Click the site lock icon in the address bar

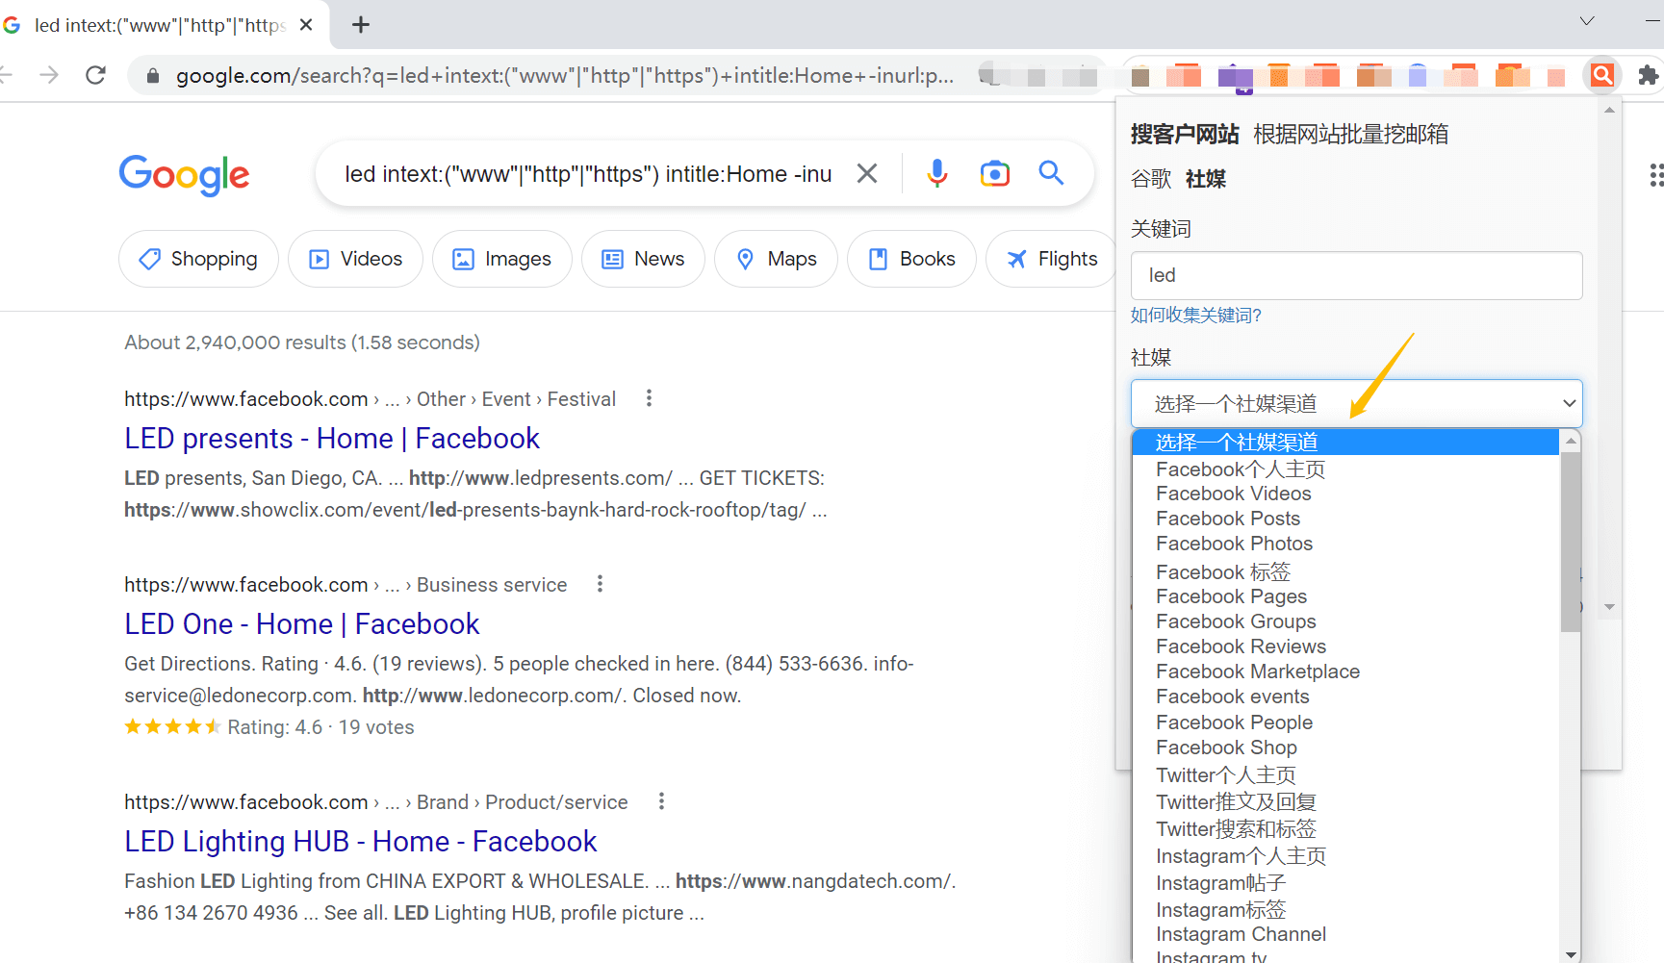click(x=152, y=75)
